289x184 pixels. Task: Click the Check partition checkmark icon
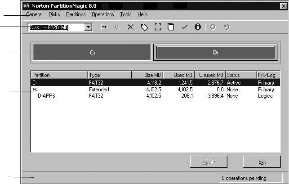[x=184, y=27]
